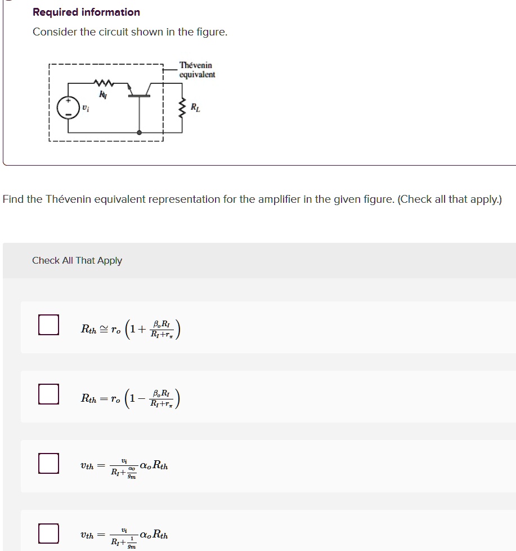This screenshot has height=551, width=516.
Task: Click the 'Required information' heading
Action: pyautogui.click(x=86, y=12)
